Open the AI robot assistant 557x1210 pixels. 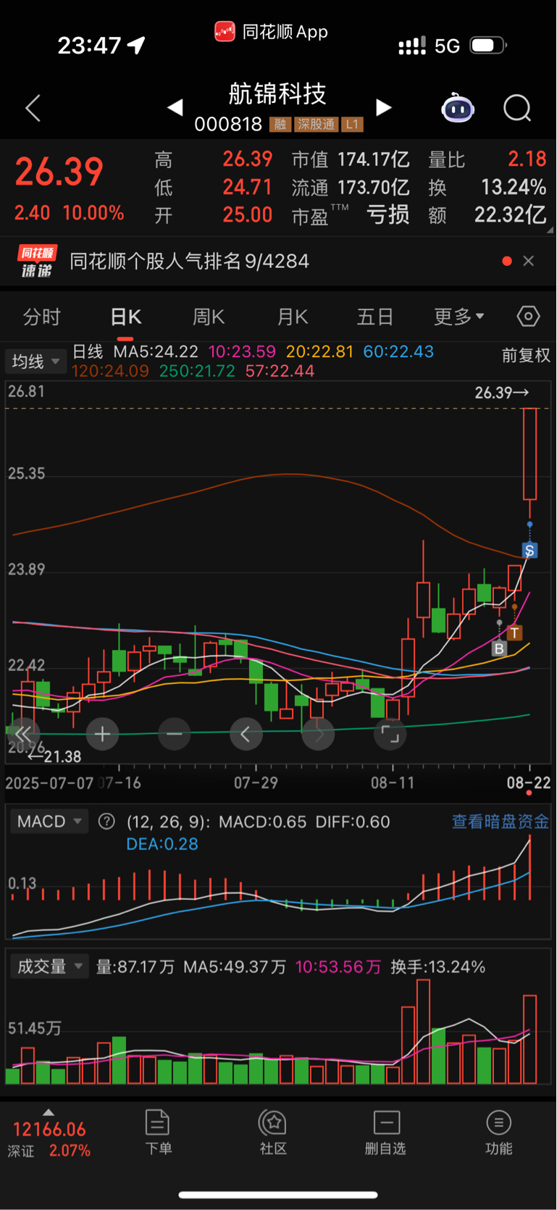click(458, 109)
